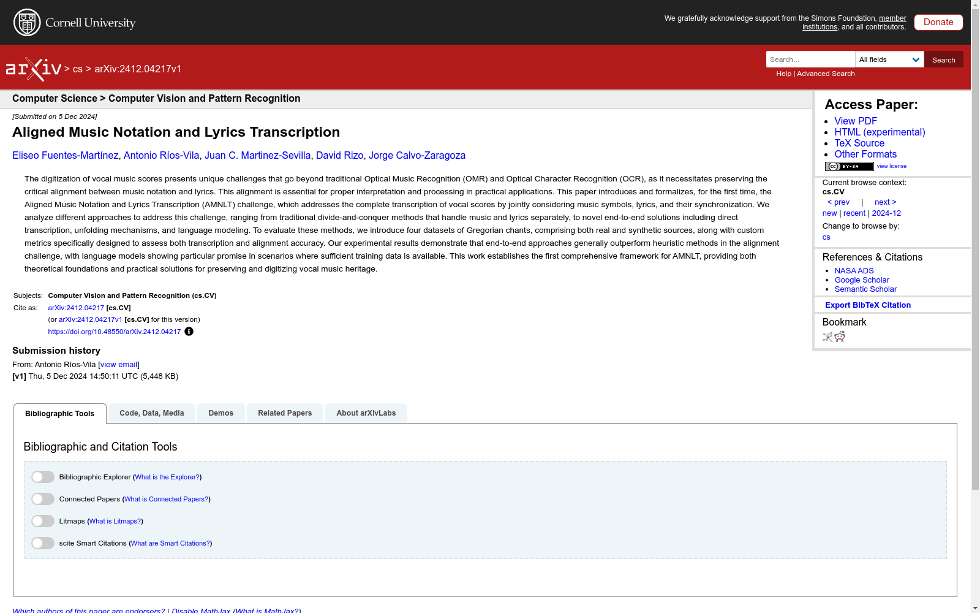Download the TeX Source
The height and width of the screenshot is (613, 980).
(859, 143)
